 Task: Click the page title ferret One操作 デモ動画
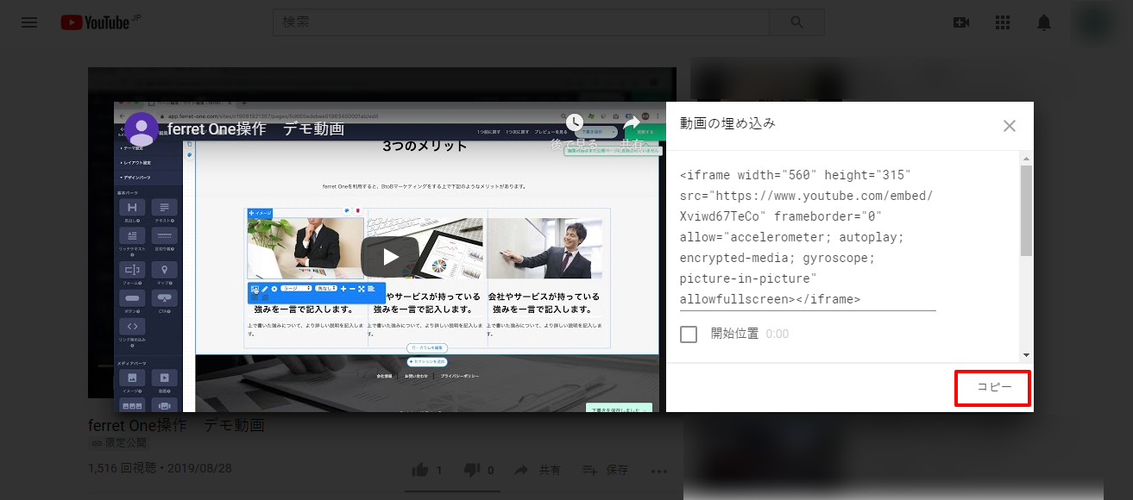pyautogui.click(x=176, y=425)
